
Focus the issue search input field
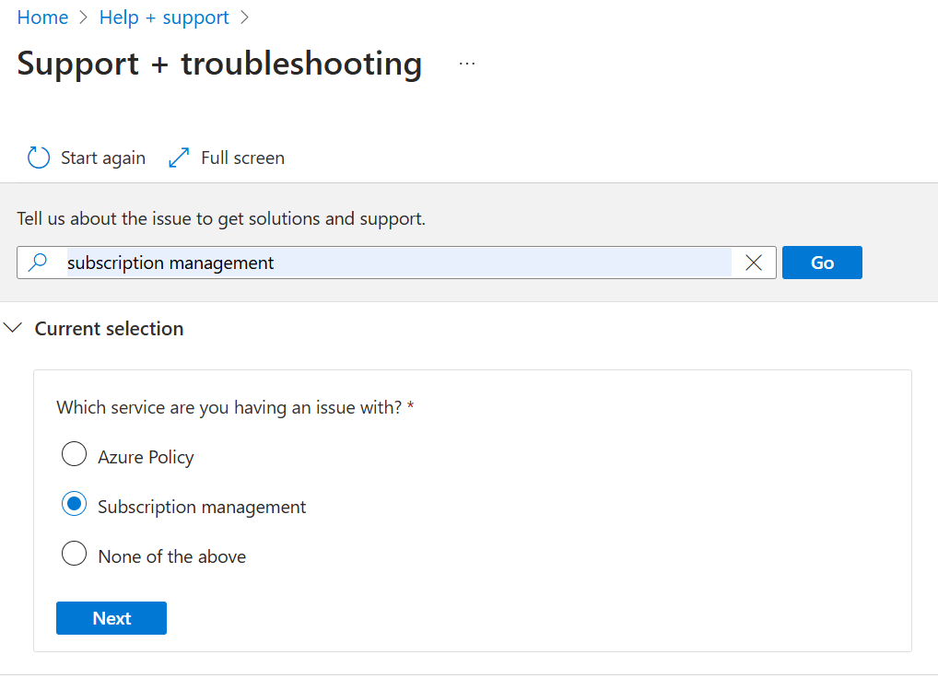pos(396,263)
